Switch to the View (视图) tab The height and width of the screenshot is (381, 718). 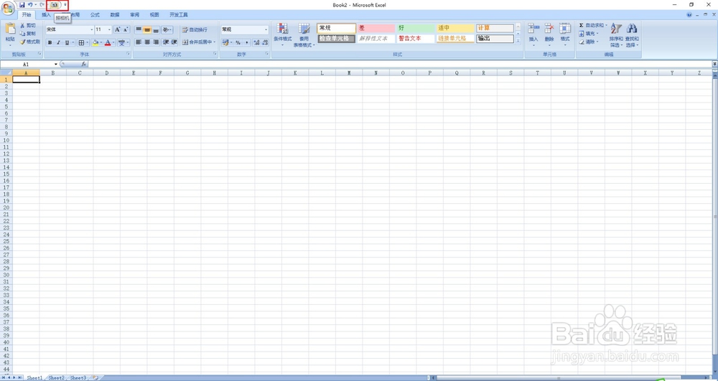(154, 14)
